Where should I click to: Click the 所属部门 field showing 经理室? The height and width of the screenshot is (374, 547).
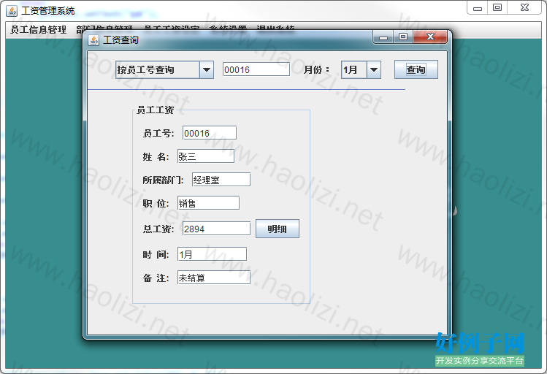pos(221,180)
